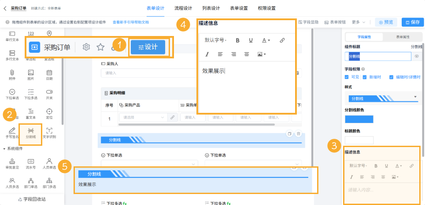
Task: Click the Bold button in the enlarged editor
Action: [x=237, y=40]
